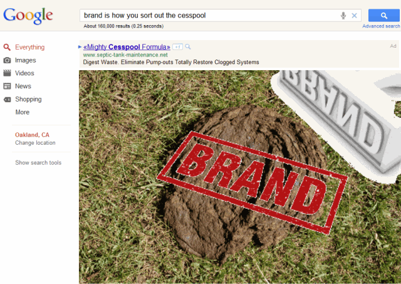Viewport: 401px width, 284px height.
Task: Switch to the Everything results filter
Action: coord(29,48)
